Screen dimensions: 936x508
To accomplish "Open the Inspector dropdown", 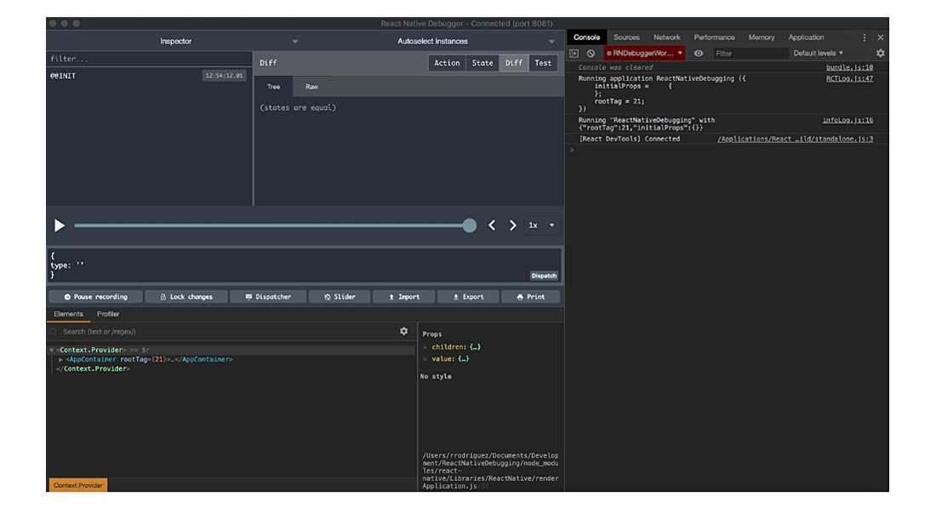I will coord(175,41).
